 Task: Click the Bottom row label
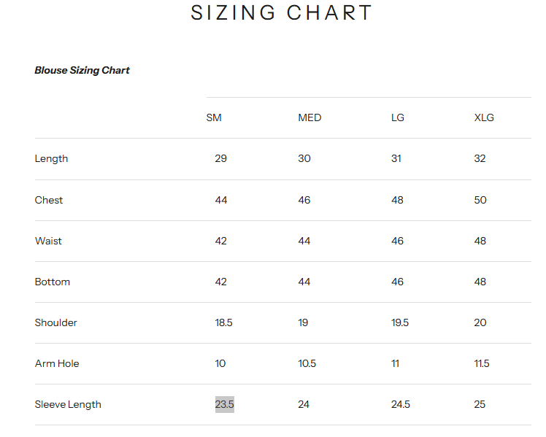pos(53,282)
